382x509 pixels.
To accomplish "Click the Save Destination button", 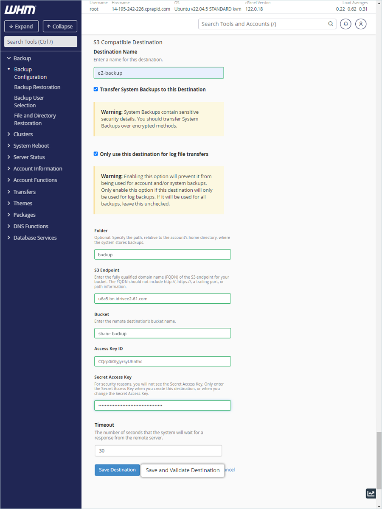I will click(117, 470).
